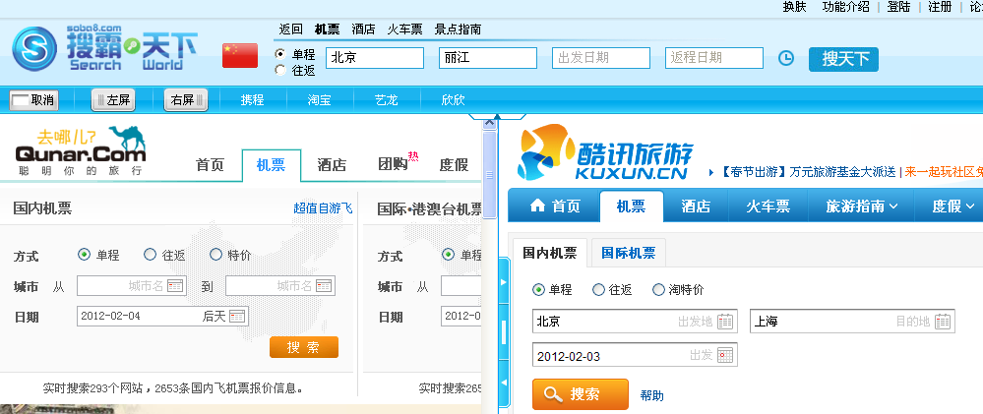Open the 酒店 tab on Qunar
Screen dimensions: 983x414
pos(332,165)
